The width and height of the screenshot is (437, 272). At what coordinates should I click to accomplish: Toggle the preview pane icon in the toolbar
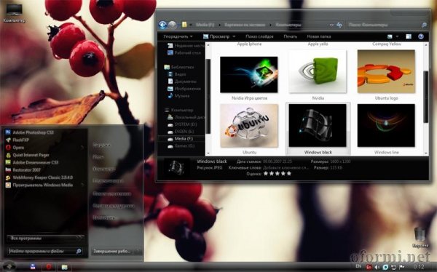point(409,36)
